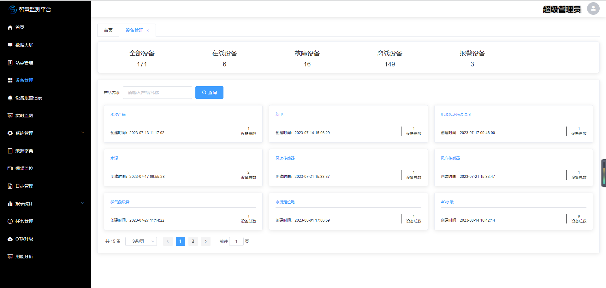This screenshot has width=606, height=288.
Task: Click the file icon beside 日志管理
Action: pos(10,186)
